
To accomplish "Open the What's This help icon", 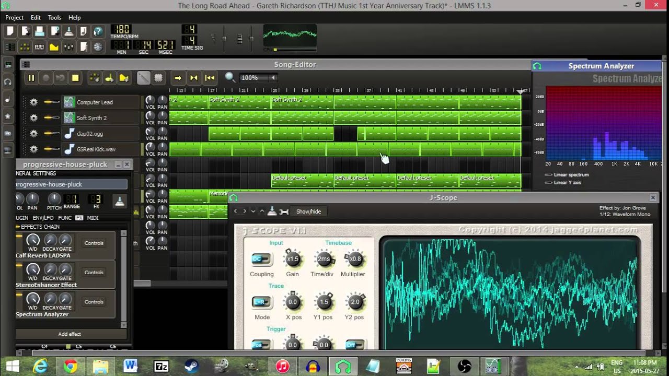I will 98,31.
